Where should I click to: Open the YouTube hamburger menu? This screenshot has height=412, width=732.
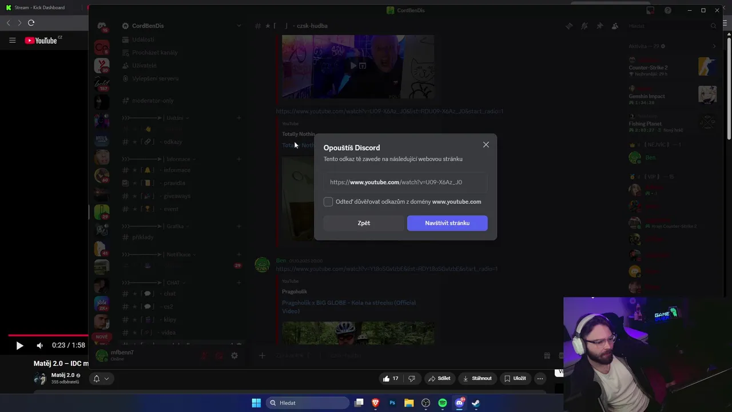pyautogui.click(x=12, y=40)
